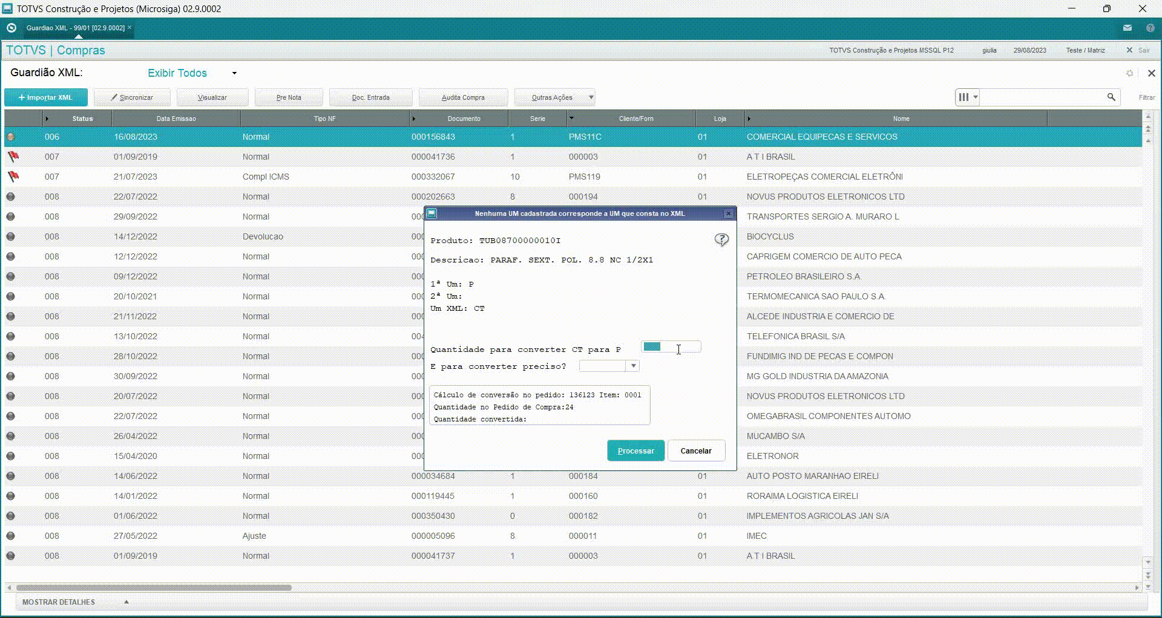Open the 'E para converter preciso?' combo box
1162x618 pixels.
coord(609,366)
